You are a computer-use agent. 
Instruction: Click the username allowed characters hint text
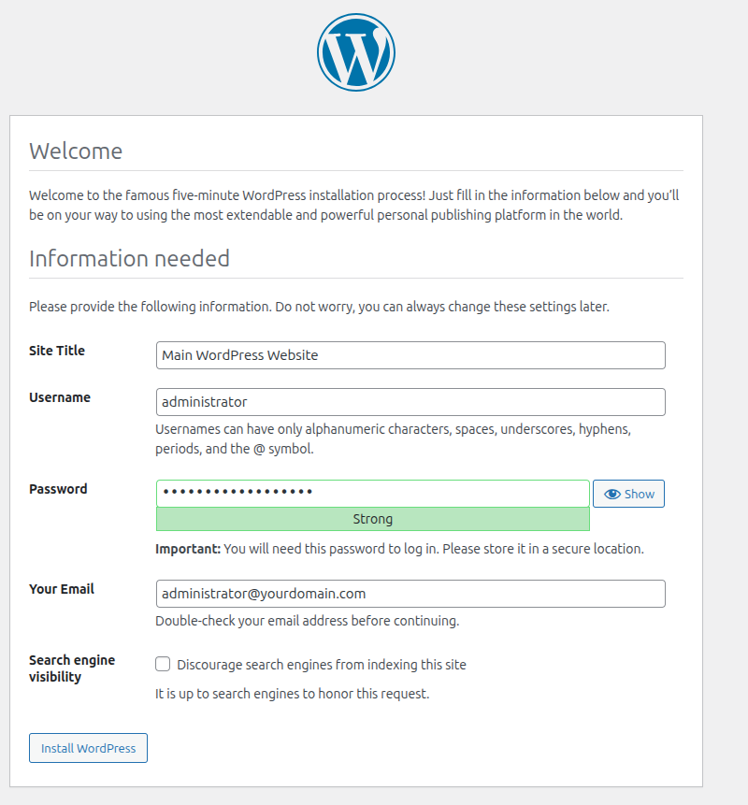(x=393, y=439)
